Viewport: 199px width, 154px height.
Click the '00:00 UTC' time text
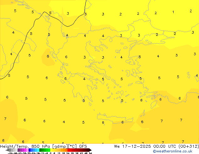pos(164,146)
